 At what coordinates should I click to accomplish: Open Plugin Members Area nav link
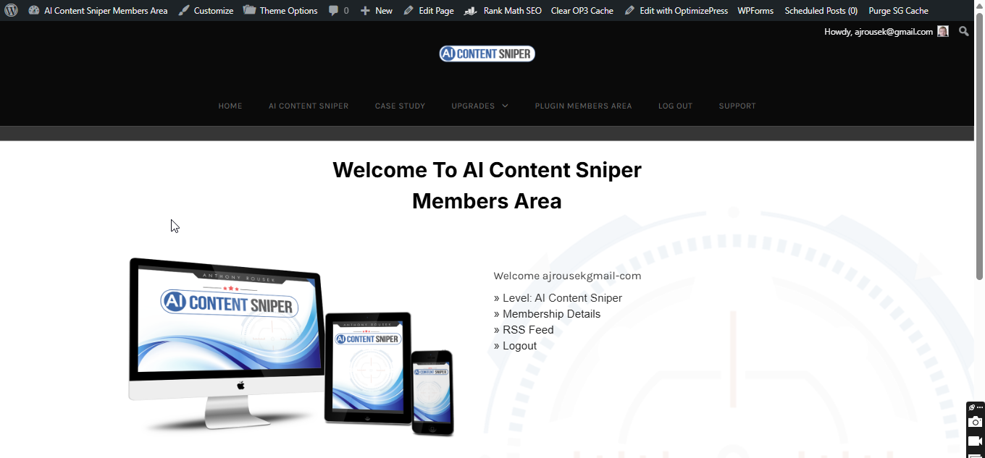click(583, 106)
